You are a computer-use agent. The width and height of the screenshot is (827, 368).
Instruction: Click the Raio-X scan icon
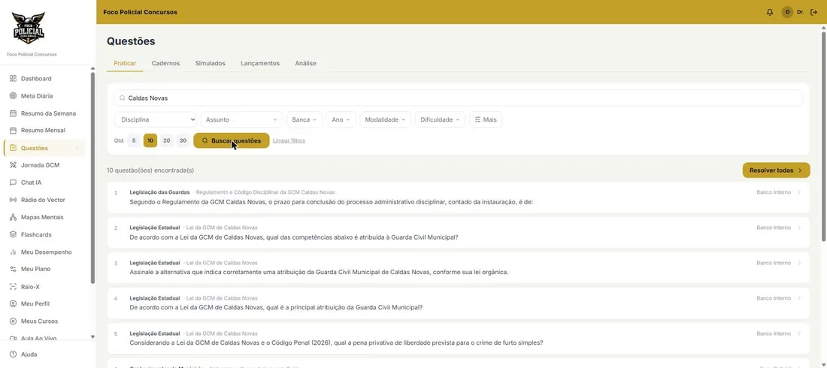pyautogui.click(x=14, y=287)
